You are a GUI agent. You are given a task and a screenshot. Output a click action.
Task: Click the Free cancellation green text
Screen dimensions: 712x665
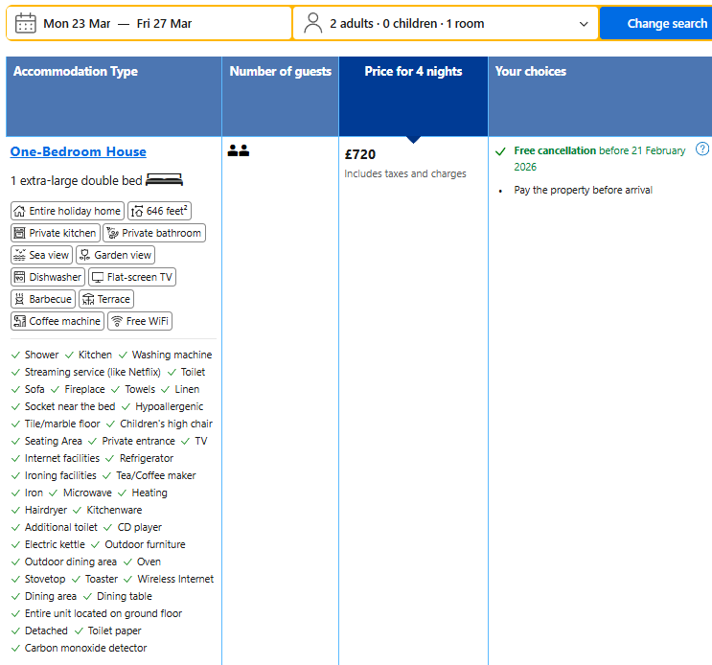coord(555,150)
